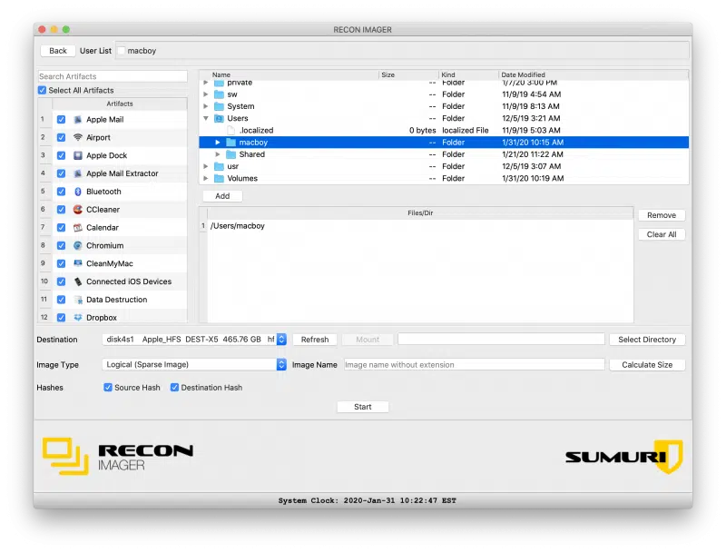The image size is (726, 553).
Task: Click the Users folder icon
Action: pos(219,119)
